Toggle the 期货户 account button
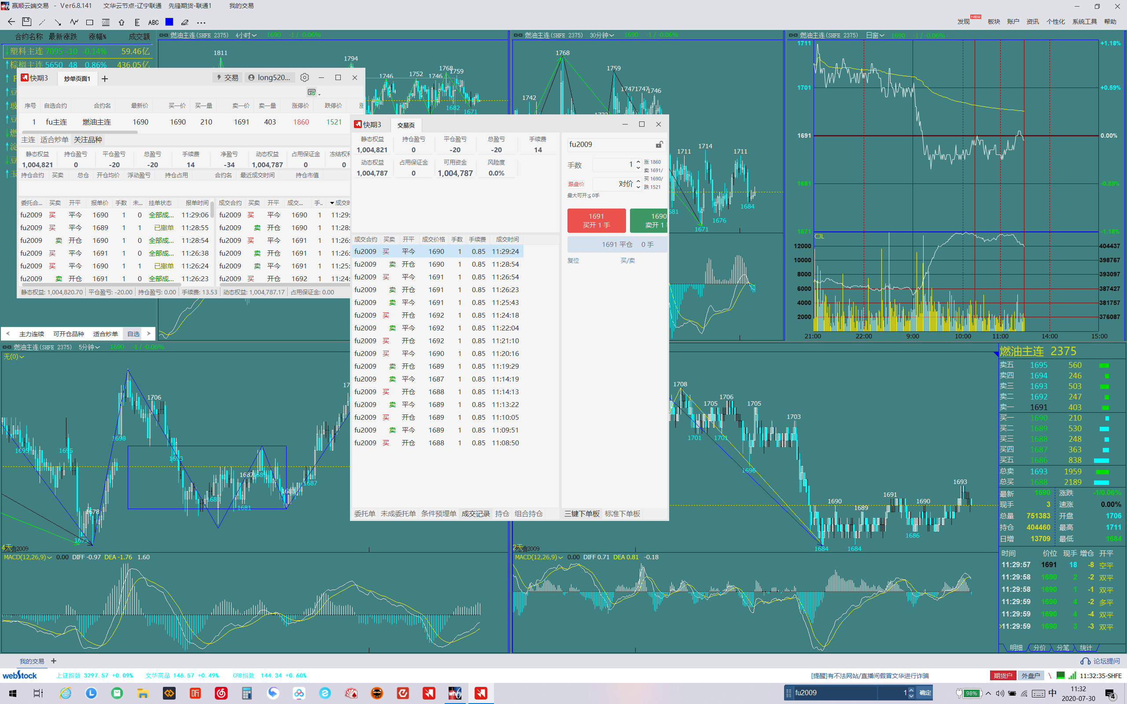Screen dimensions: 1127x704 click(x=1003, y=675)
